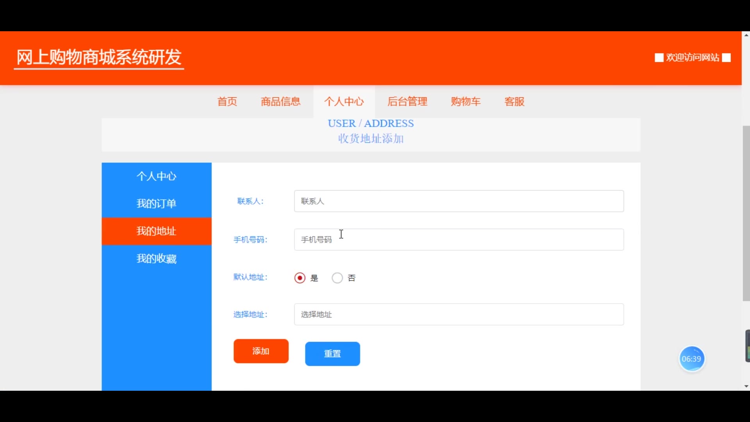Click the white square icon right of 欢迎访问网站

[x=726, y=58]
